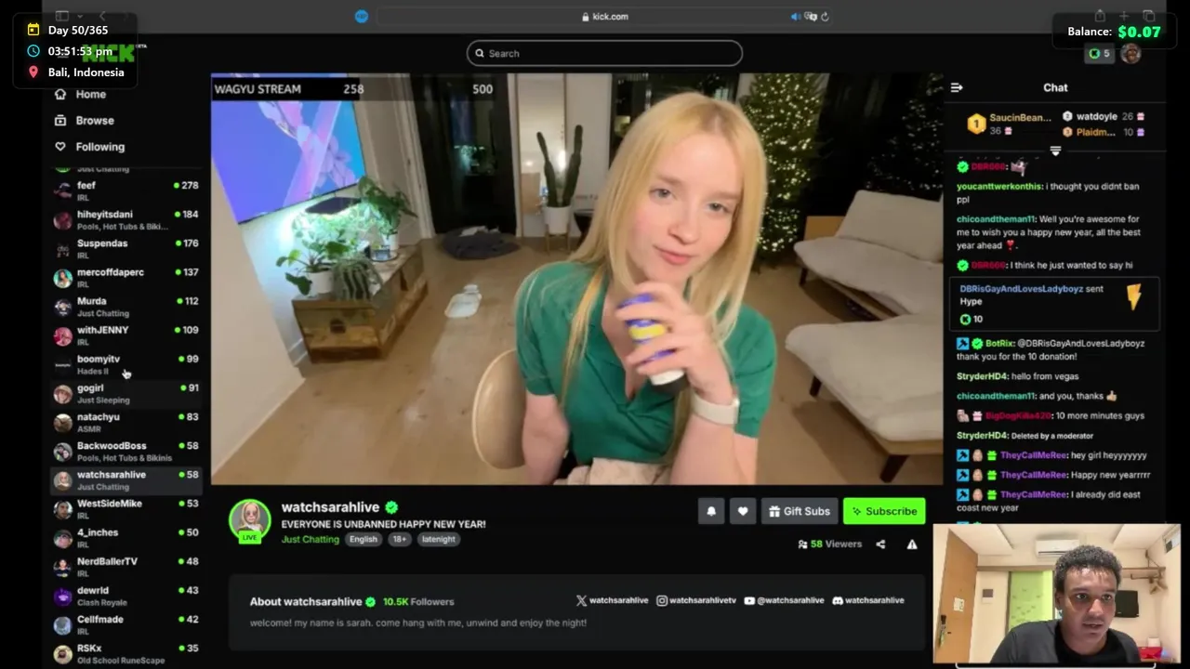Viewport: 1190px width, 669px height.
Task: Open mercoffdaperc channel in sidebar
Action: (126, 277)
